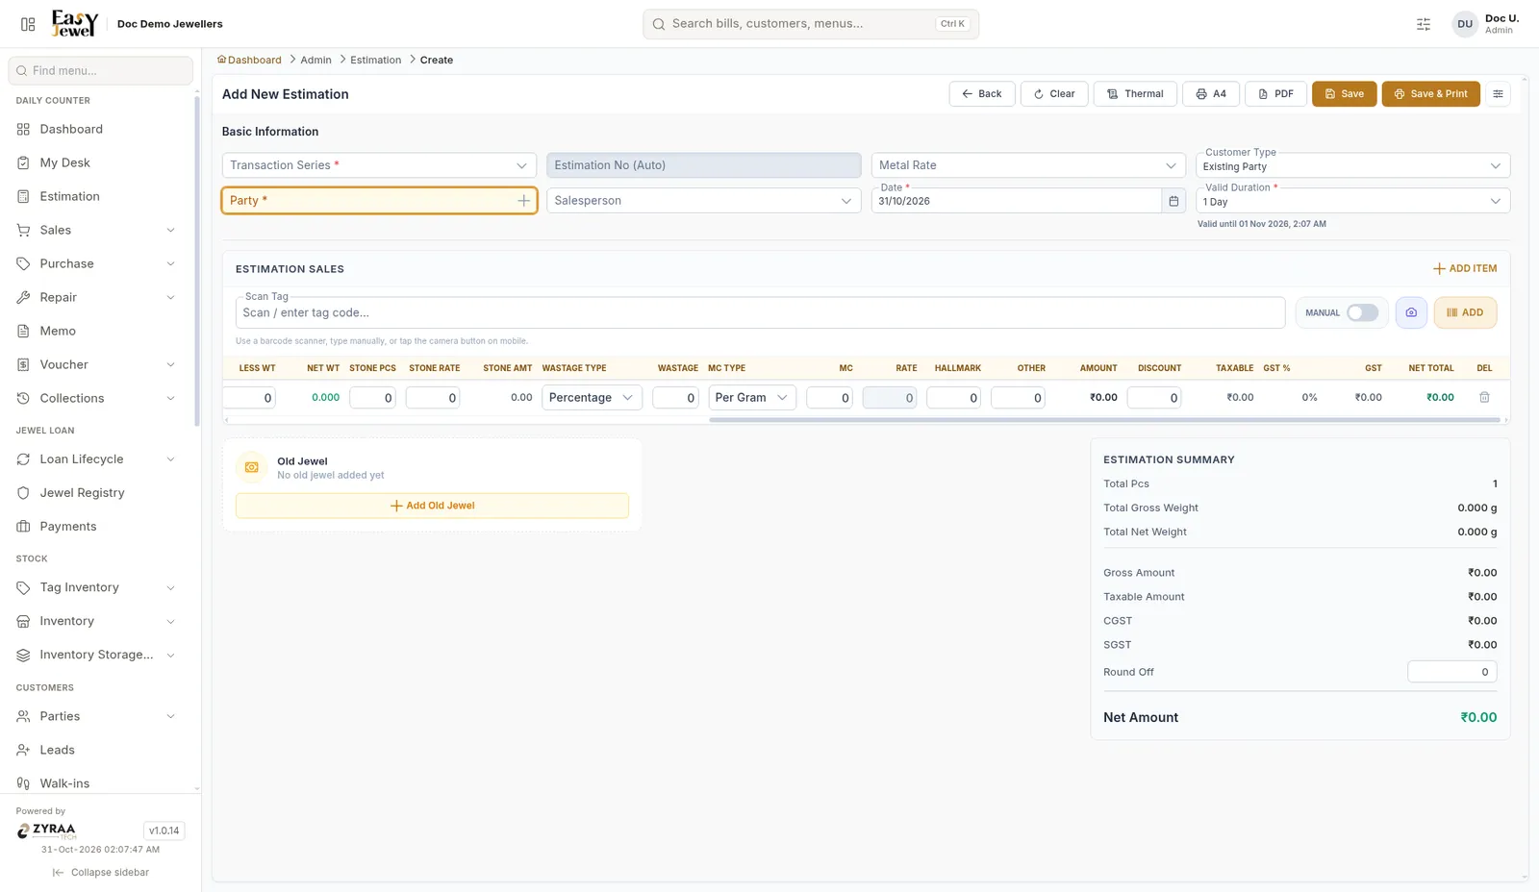Viewport: 1539px width, 892px height.
Task: Open camera scanner for tag
Action: 1411,312
